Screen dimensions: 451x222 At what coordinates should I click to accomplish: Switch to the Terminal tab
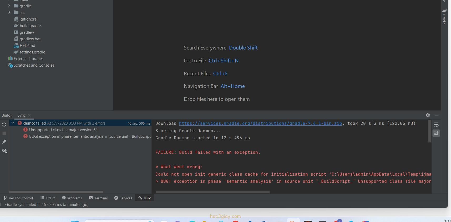click(x=98, y=198)
